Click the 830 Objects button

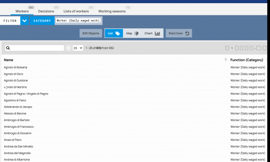[91, 33]
